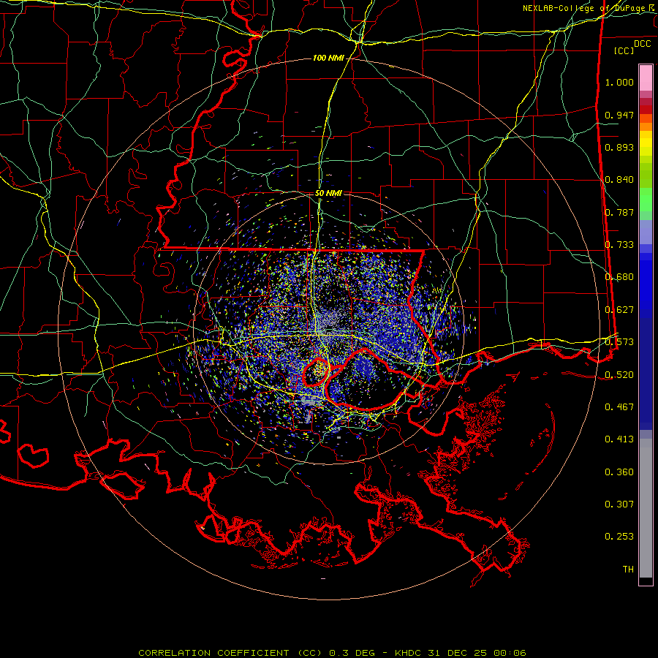Click the 0.467 scale value
Screen dimensions: 658x658
(x=619, y=407)
